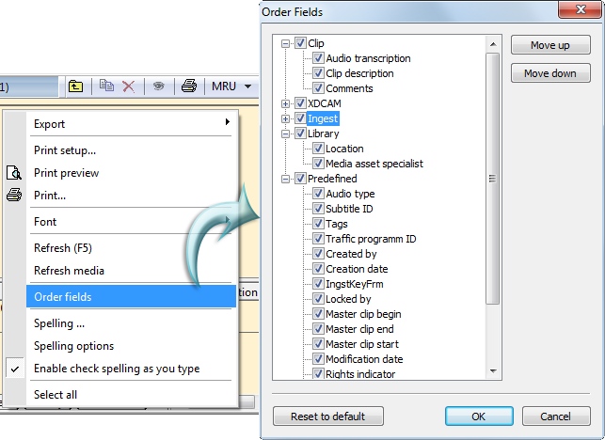The height and width of the screenshot is (440, 605).
Task: Select the Rights indicator row
Action: pyautogui.click(x=360, y=374)
